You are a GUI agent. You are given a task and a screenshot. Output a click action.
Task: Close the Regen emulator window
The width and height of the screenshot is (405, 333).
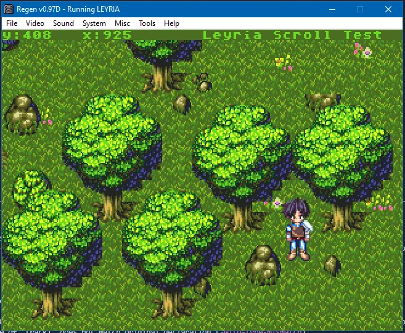(x=388, y=9)
